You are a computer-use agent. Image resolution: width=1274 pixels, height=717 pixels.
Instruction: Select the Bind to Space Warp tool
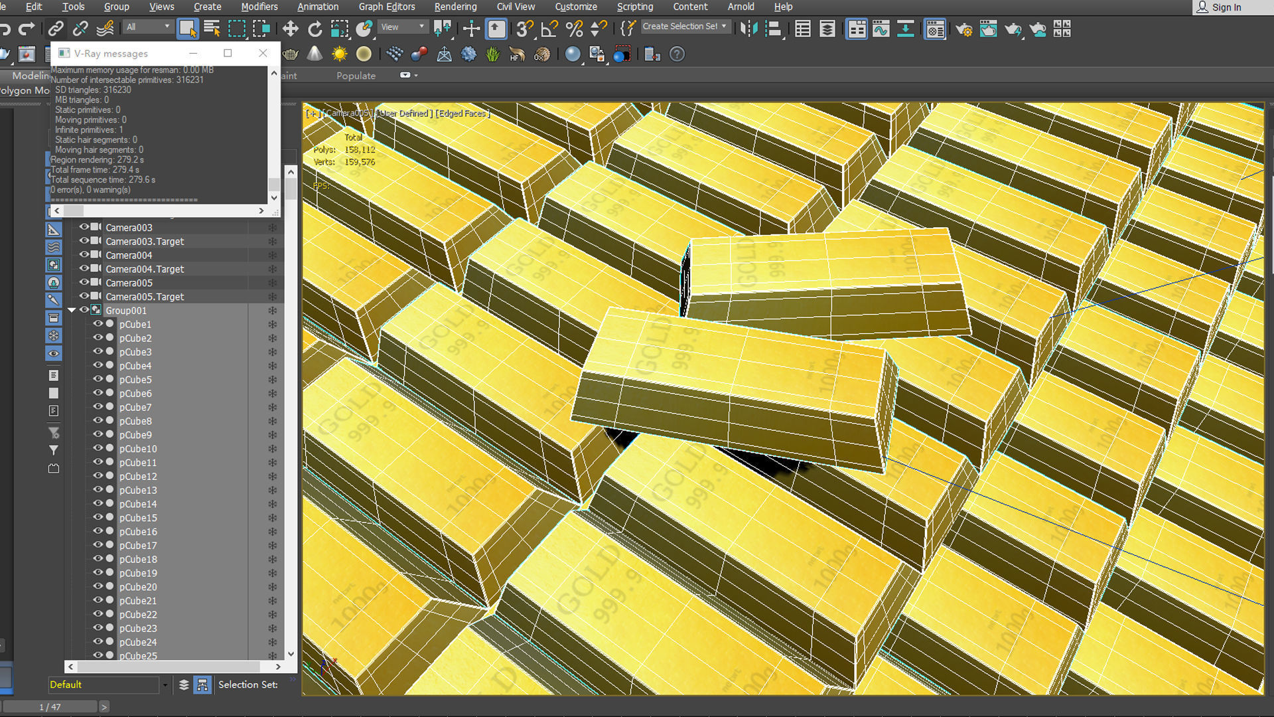(105, 29)
